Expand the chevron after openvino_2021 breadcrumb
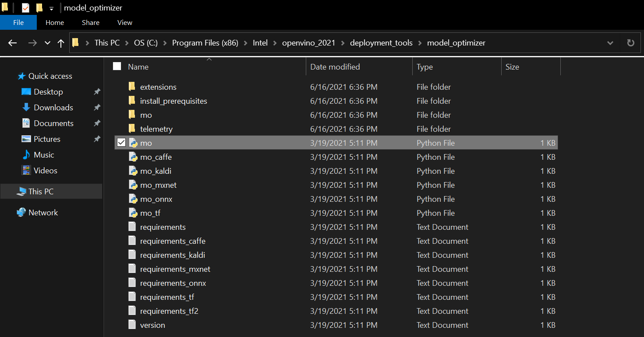 tap(343, 43)
